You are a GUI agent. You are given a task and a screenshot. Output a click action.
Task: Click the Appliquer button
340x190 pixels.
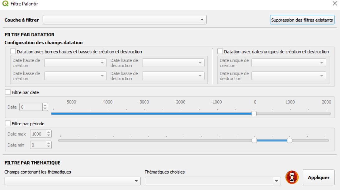coord(319,177)
